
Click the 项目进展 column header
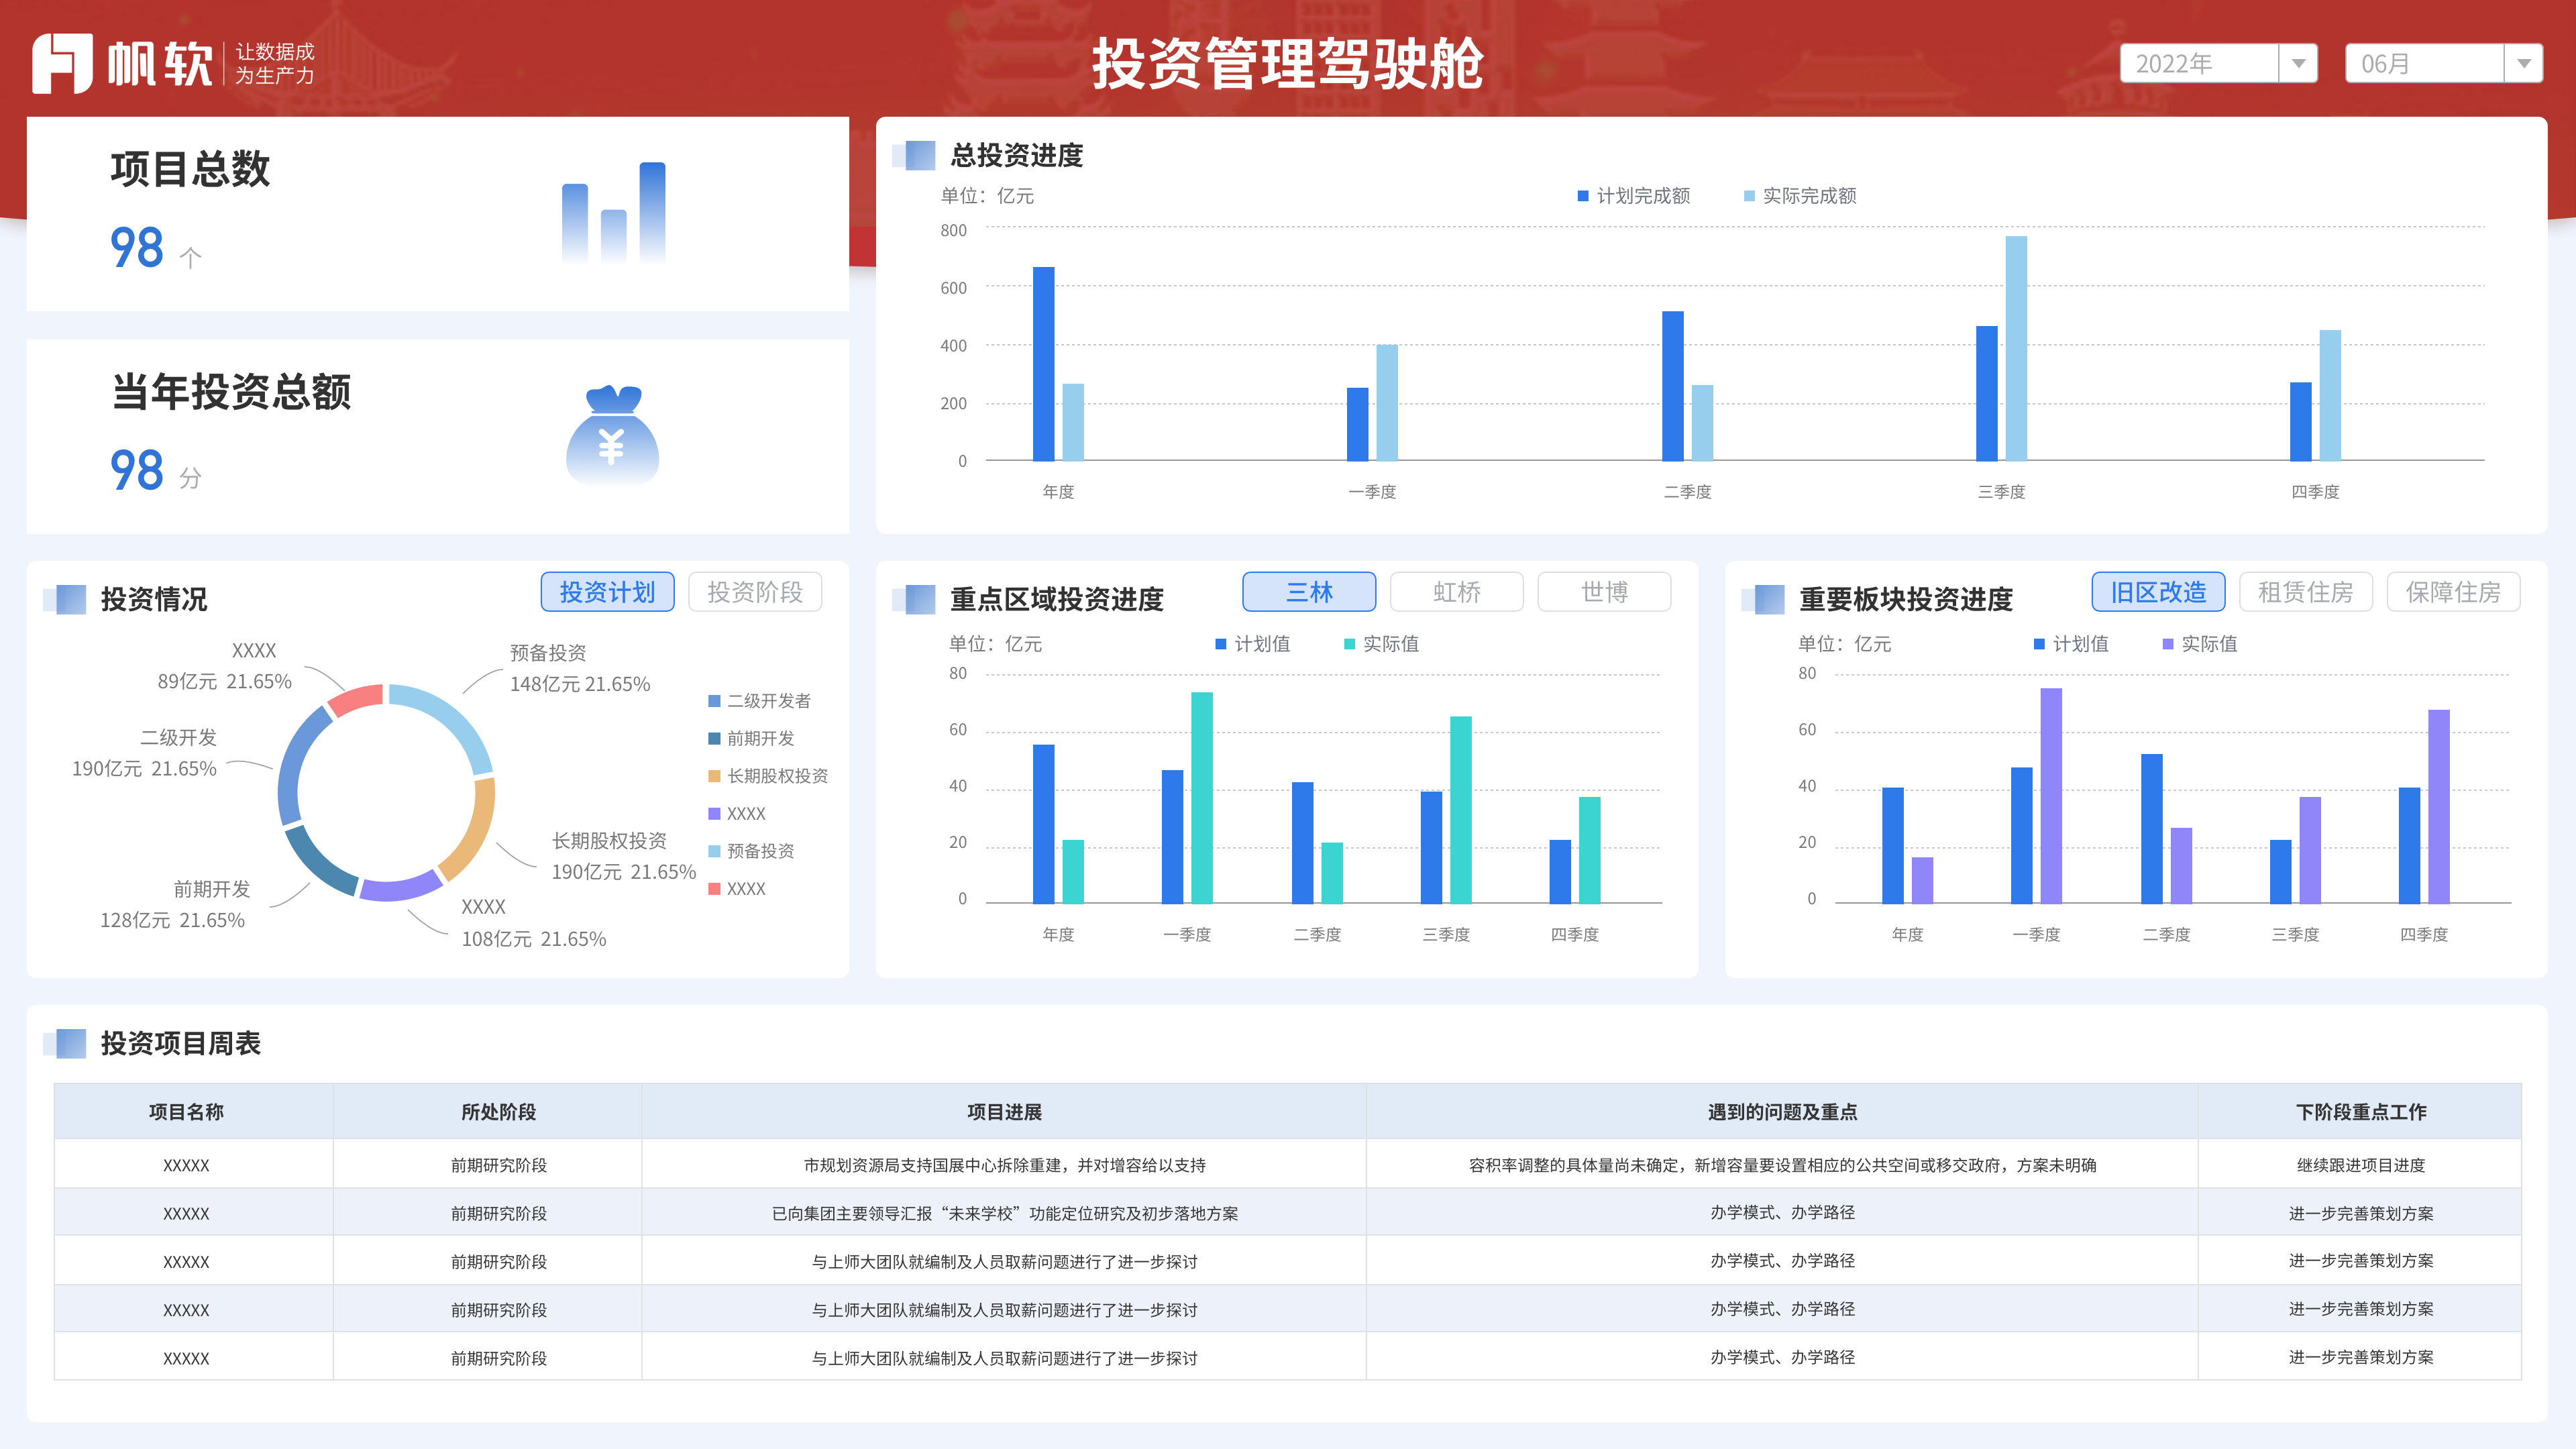1004,1112
